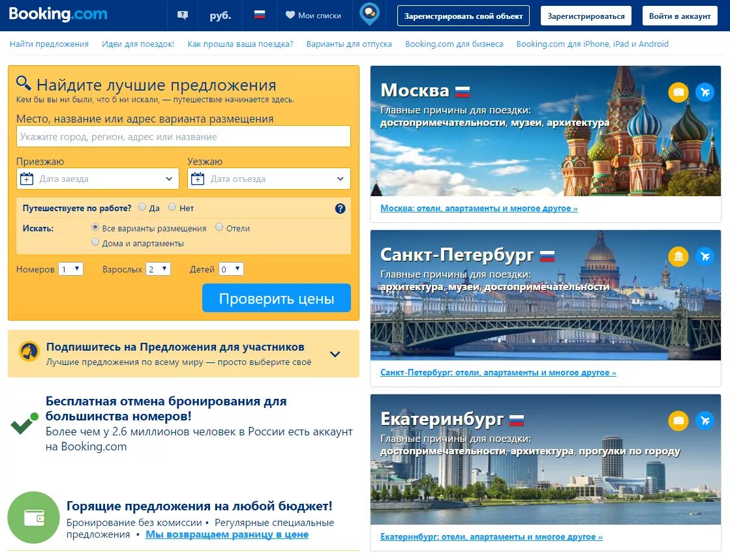730x554 pixels.
Task: Click the Saint Petersburg bridge photo
Action: pos(545,295)
